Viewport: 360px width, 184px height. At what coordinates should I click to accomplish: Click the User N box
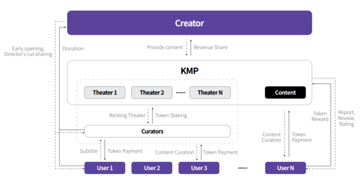(285, 168)
